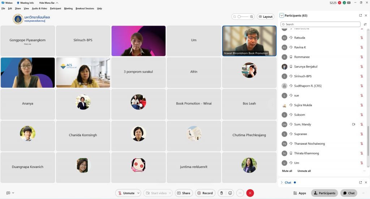The height and width of the screenshot is (199, 370).
Task: Unmute your microphone
Action: coord(126,193)
